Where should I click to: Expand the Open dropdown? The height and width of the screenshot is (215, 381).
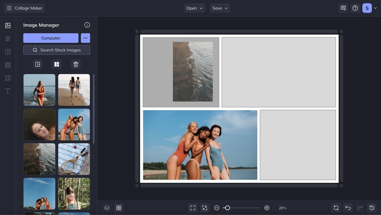(195, 8)
